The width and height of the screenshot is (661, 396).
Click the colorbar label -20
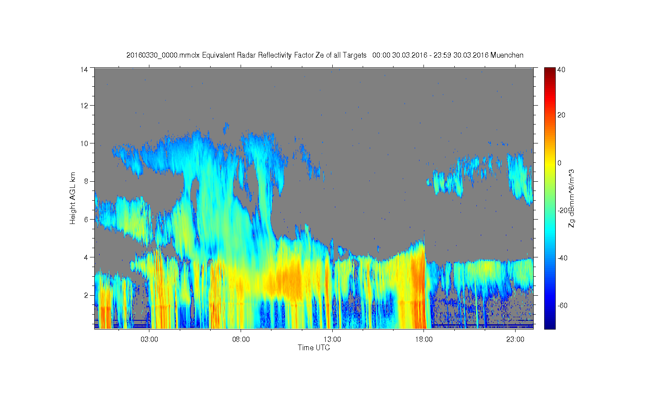point(562,210)
